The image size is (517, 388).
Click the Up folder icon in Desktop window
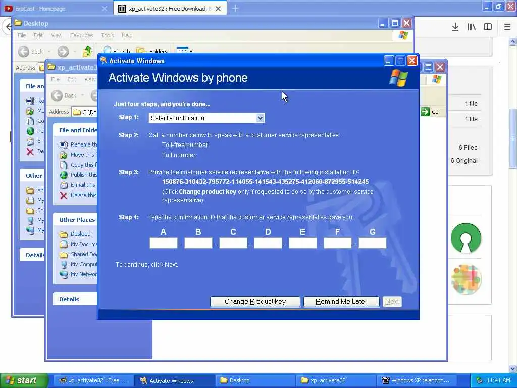coord(87,51)
